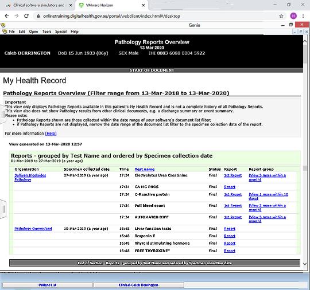Click the DoB 15 Jun 1933 text
Viewport: 310px width, 290px height.
tap(83, 53)
